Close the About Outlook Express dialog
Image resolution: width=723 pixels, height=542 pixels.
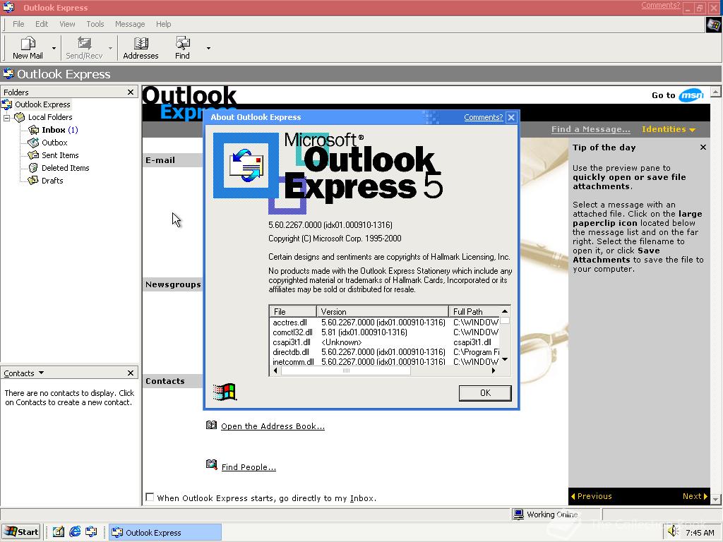click(x=511, y=117)
